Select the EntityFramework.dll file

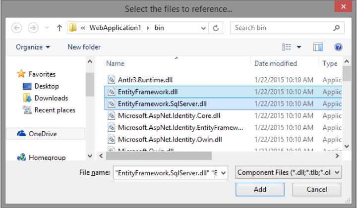148,92
